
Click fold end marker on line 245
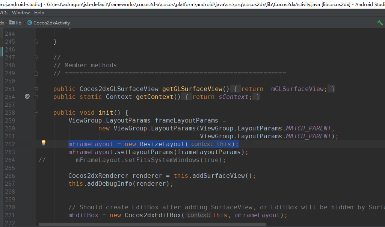coord(36,42)
